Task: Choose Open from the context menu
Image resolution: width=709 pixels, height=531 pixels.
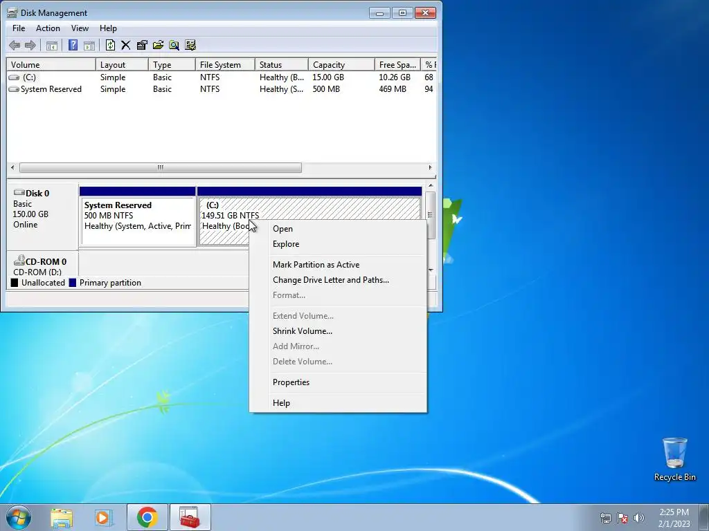Action: pos(338,229)
